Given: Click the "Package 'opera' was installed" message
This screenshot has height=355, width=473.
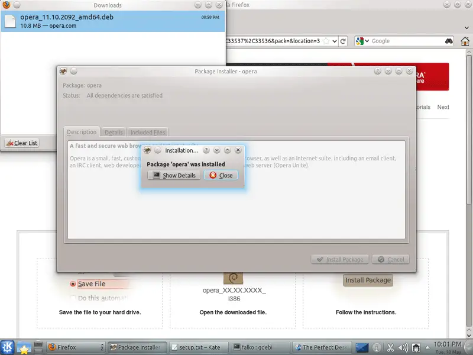Looking at the screenshot, I should pyautogui.click(x=186, y=164).
